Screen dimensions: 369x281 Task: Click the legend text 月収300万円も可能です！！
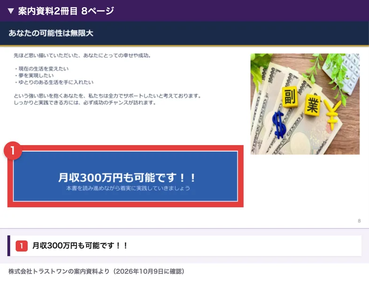tap(80, 246)
